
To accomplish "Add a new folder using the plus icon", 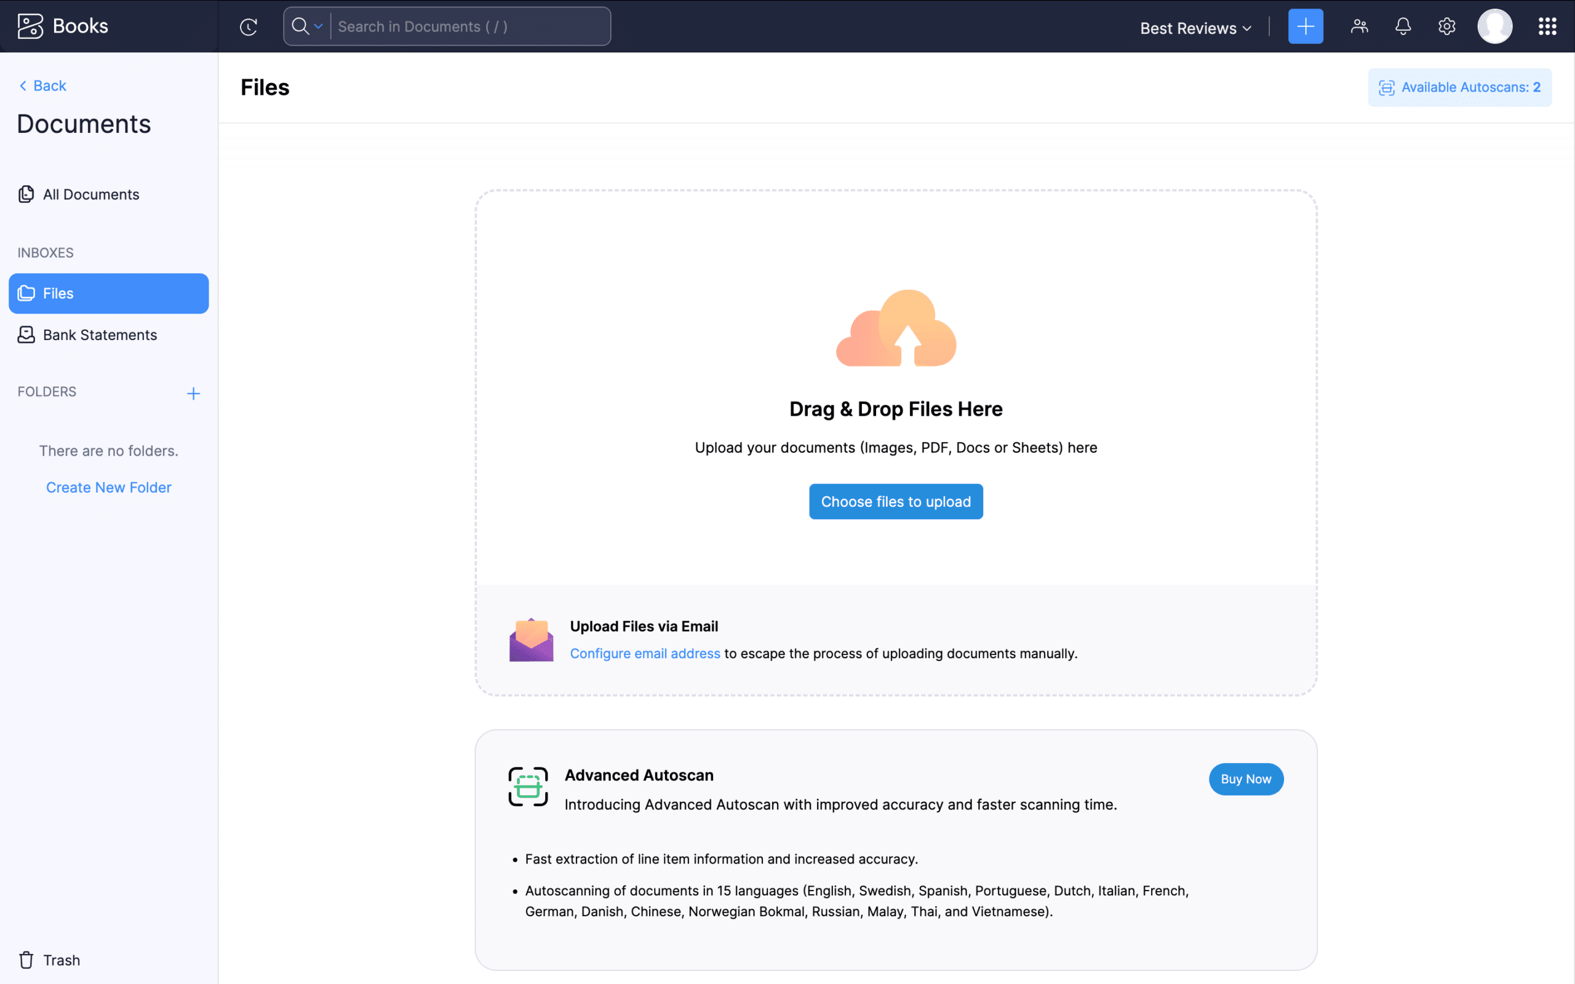I will (x=193, y=393).
